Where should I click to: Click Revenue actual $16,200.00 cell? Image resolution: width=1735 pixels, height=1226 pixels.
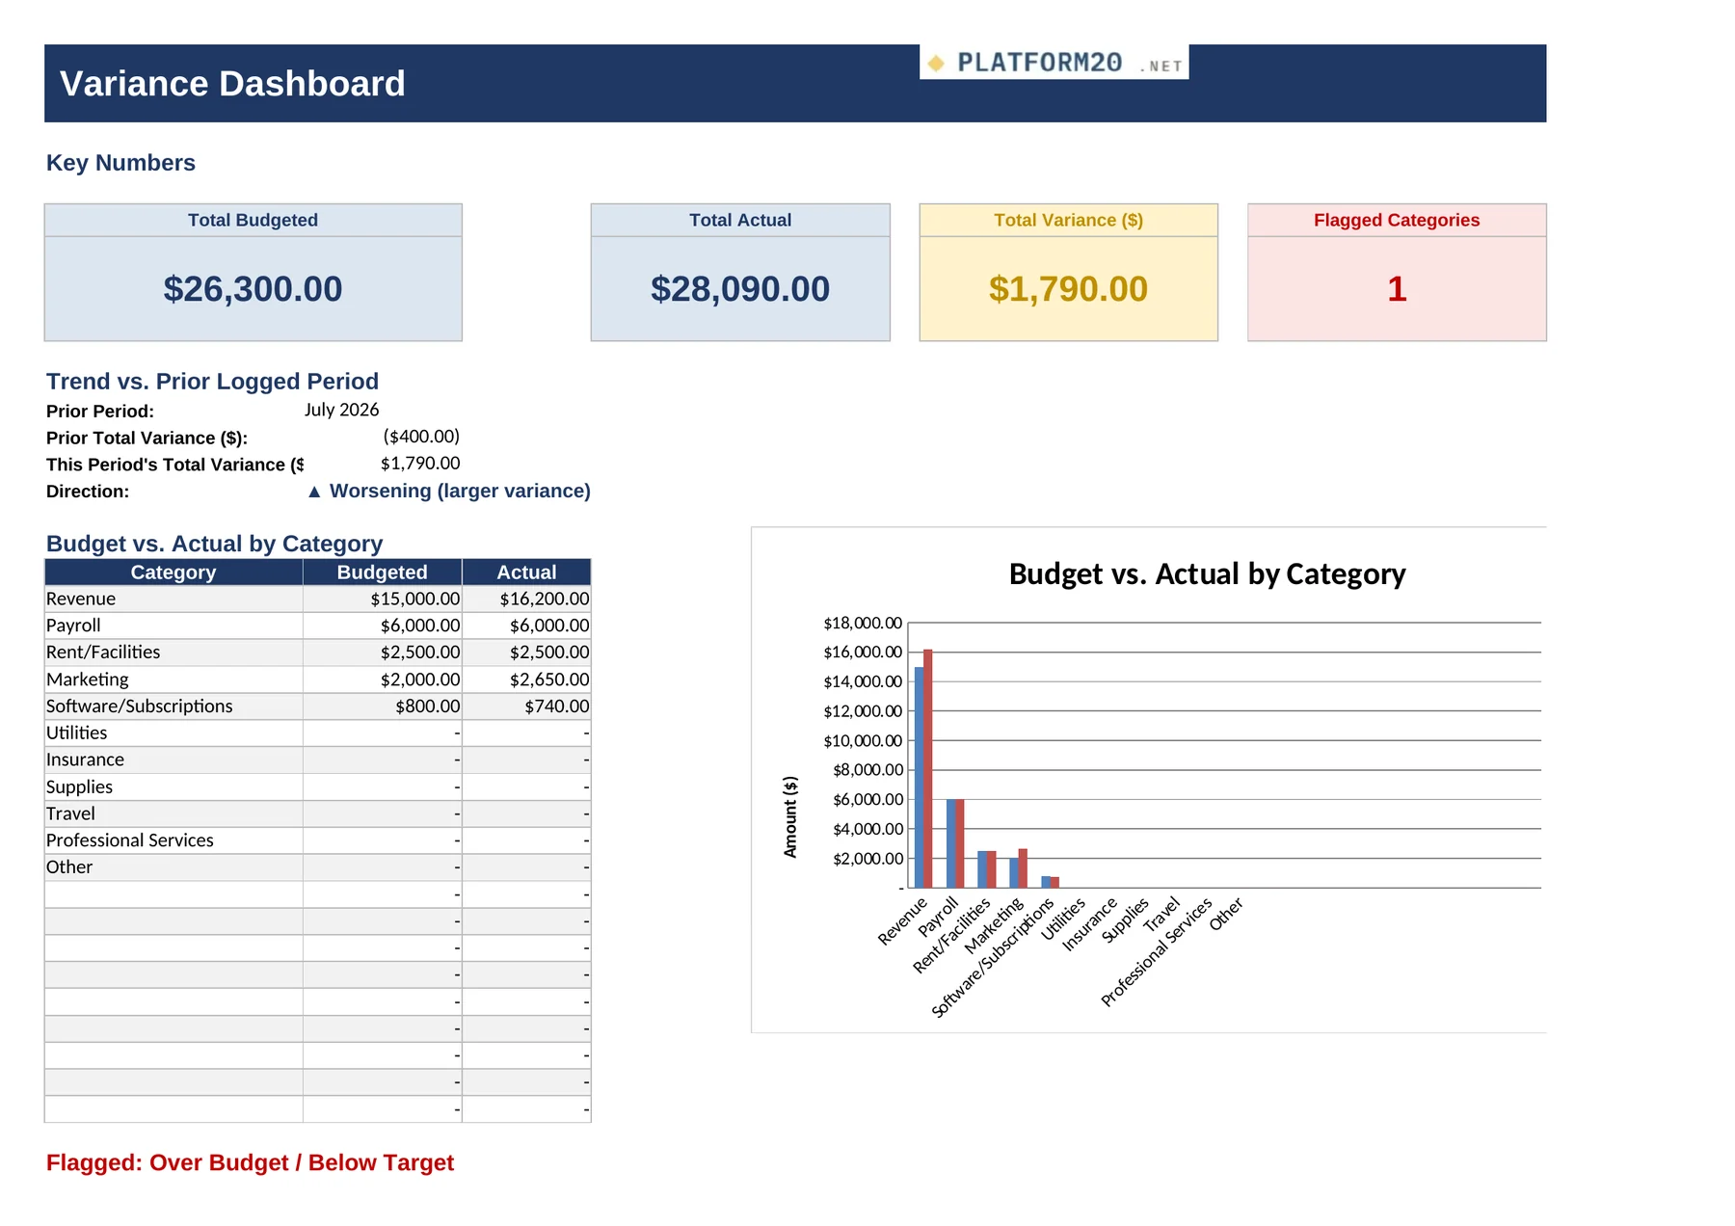(x=526, y=599)
